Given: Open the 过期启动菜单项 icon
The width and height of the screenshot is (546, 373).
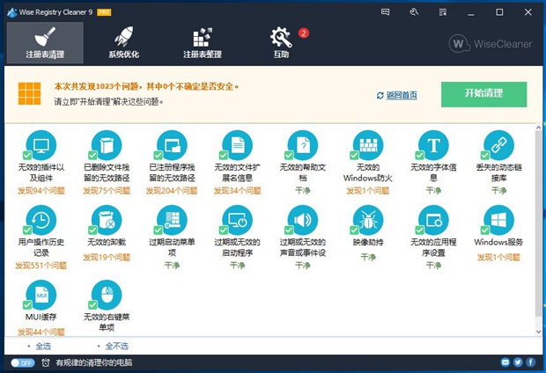Looking at the screenshot, I should 172,220.
